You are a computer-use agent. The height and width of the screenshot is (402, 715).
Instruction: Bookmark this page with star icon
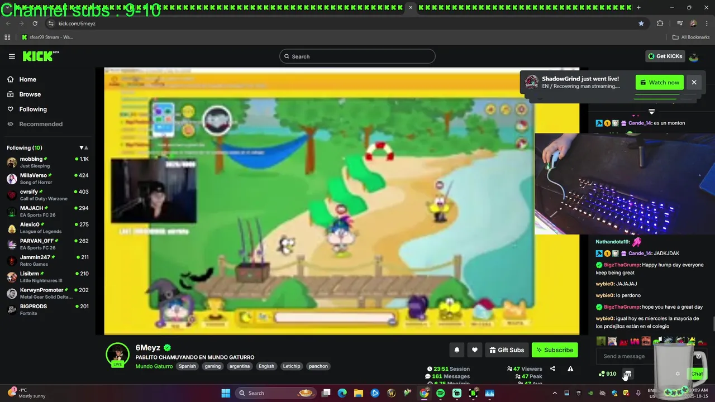point(641,23)
